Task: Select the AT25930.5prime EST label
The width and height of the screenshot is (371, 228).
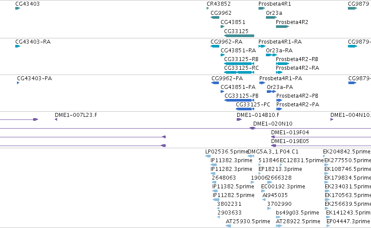Action: [248, 221]
